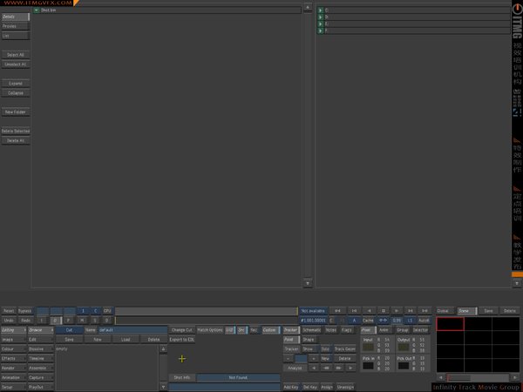The height and width of the screenshot is (392, 523).
Task: Click Load in the cut panel
Action: click(126, 340)
